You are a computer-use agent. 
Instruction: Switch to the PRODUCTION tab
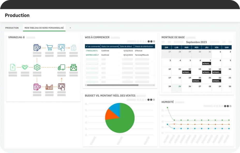pyautogui.click(x=12, y=28)
